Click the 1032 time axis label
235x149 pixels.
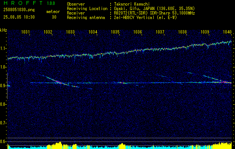(x=48, y=32)
